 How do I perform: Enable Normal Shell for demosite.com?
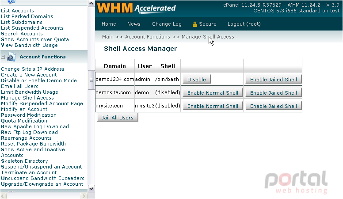click(213, 93)
